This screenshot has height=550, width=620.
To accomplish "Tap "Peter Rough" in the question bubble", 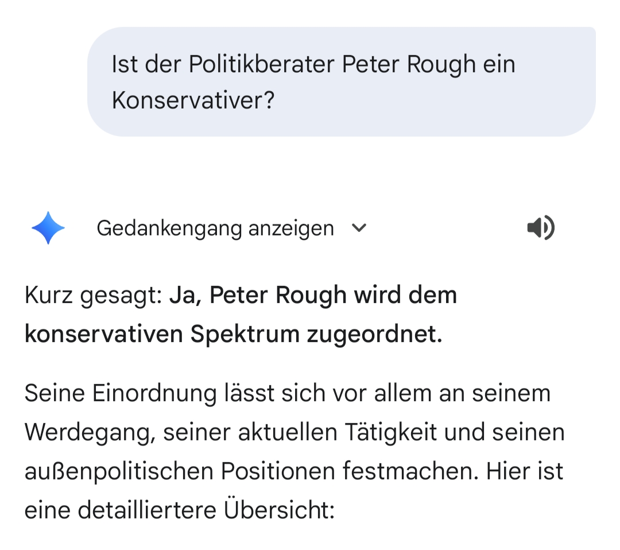I will coord(409,64).
